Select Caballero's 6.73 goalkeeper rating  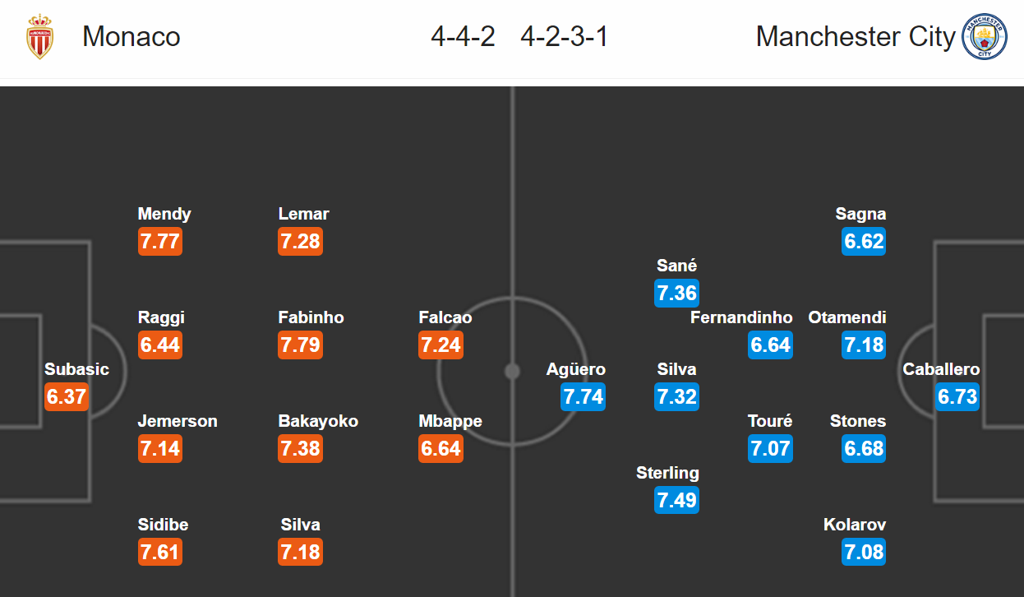(x=957, y=397)
